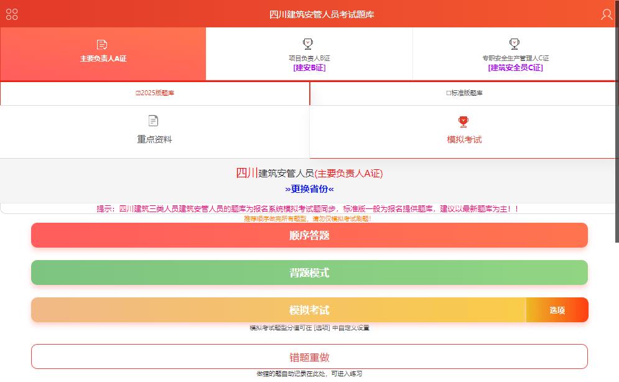Open the app grid menu at top left
This screenshot has height=382, width=619.
(x=11, y=13)
